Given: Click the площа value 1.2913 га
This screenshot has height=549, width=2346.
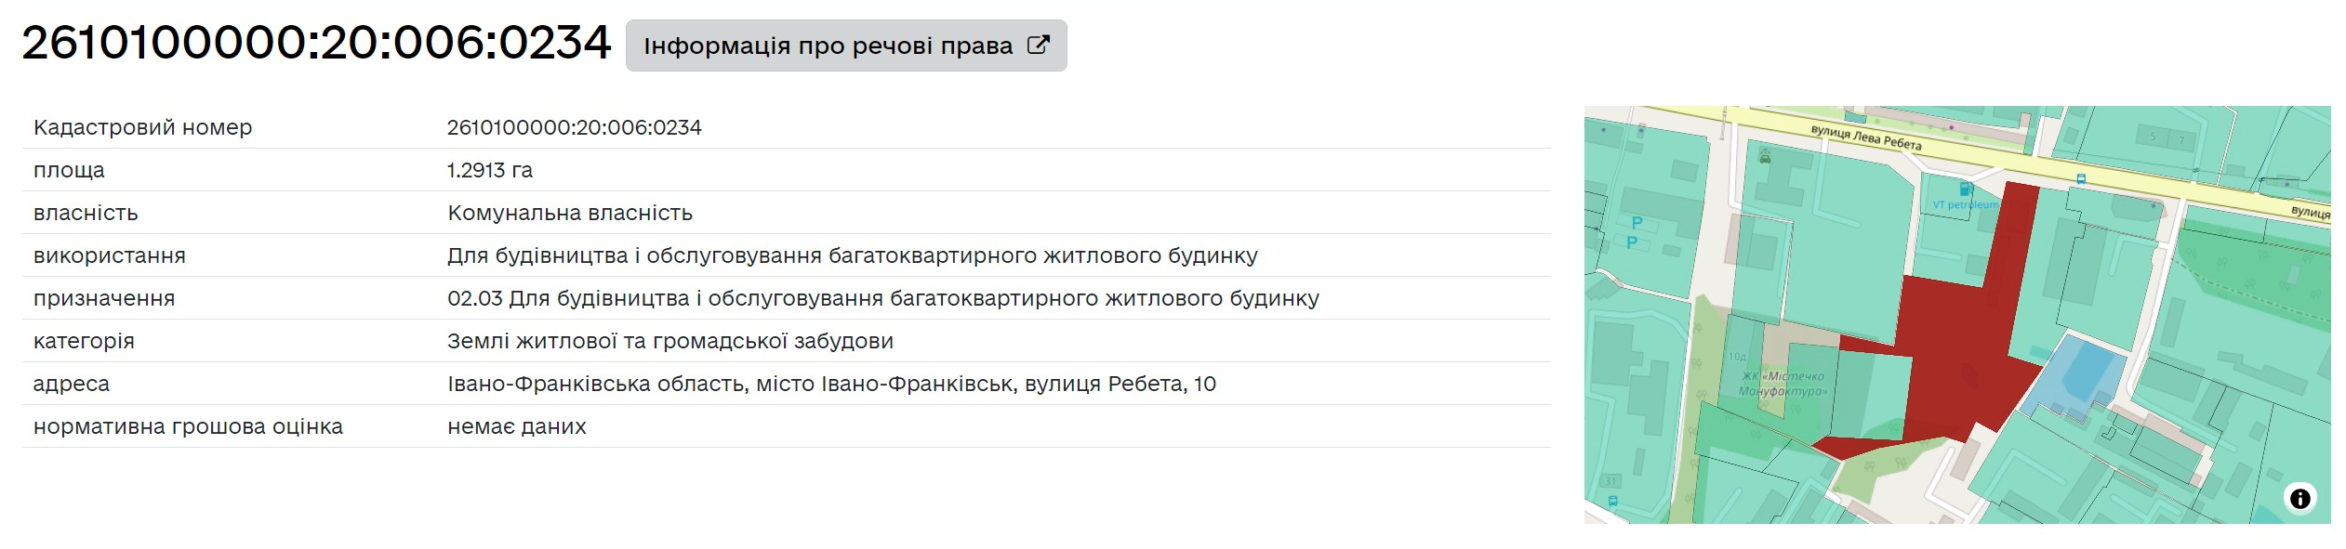Looking at the screenshot, I should click(x=490, y=170).
